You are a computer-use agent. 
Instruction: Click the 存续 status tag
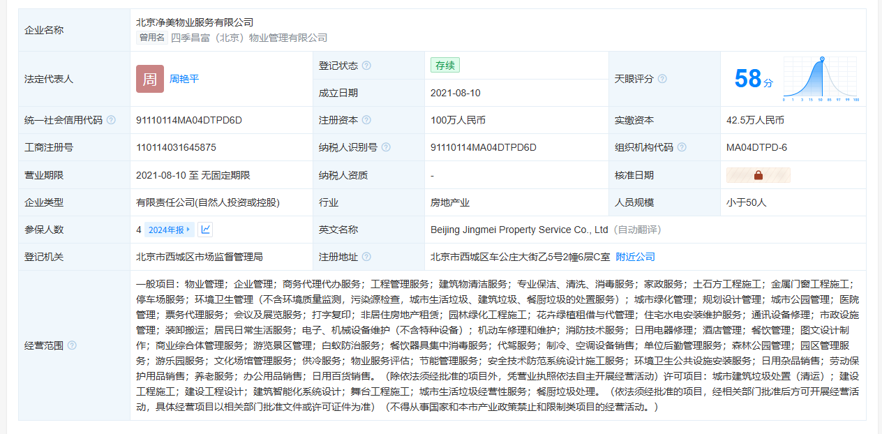tap(445, 66)
